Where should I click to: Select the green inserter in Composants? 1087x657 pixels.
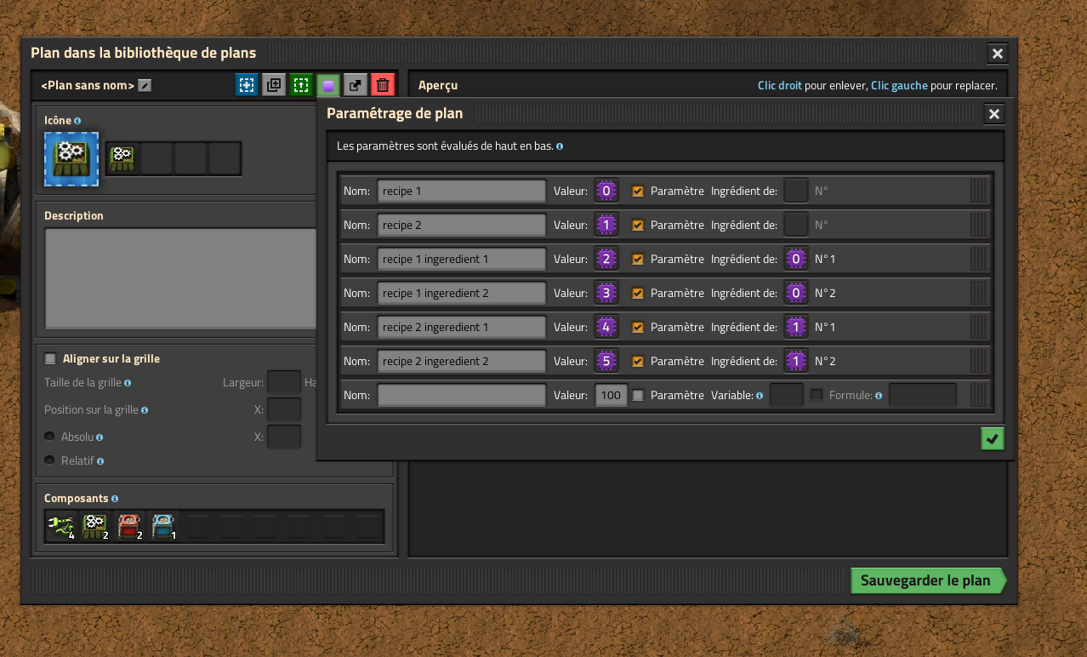(x=61, y=527)
